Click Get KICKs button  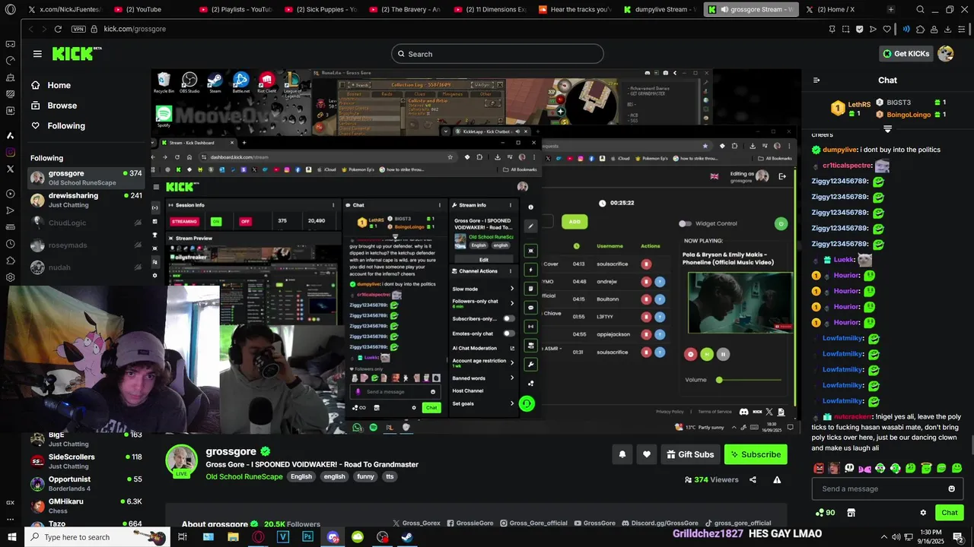[906, 53]
